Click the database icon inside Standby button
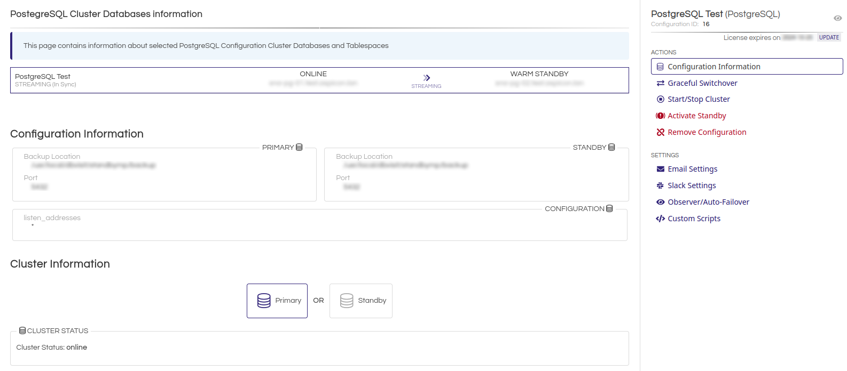 (347, 301)
